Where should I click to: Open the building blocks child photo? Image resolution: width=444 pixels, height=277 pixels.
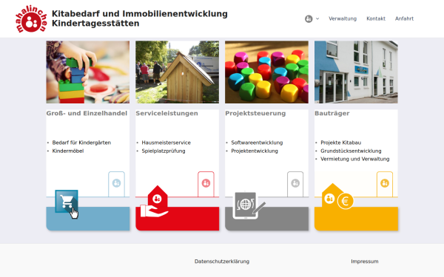coord(88,72)
